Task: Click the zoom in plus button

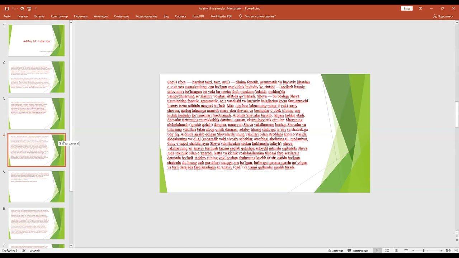Action: 441,250
